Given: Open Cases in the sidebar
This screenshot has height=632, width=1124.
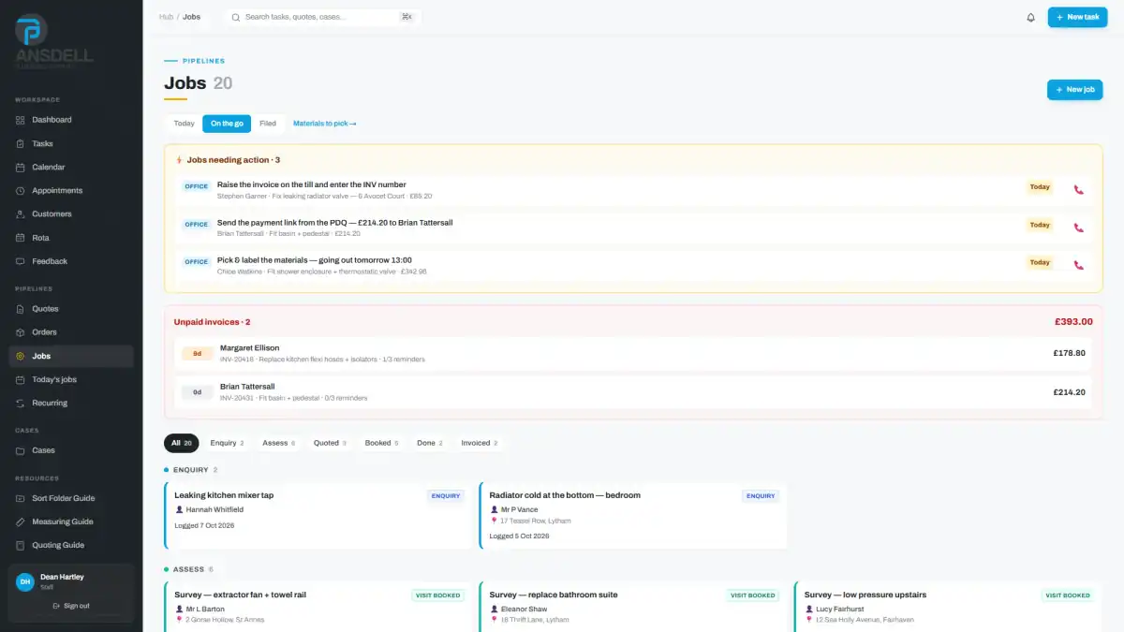Looking at the screenshot, I should (x=71, y=450).
